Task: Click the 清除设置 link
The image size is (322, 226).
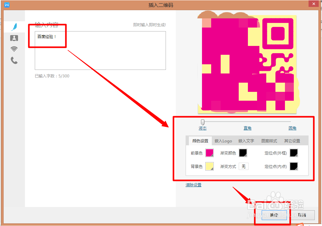Action: (193, 185)
